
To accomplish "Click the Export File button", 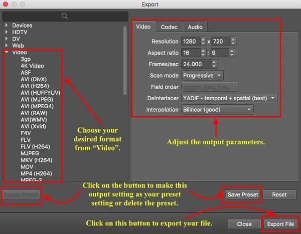I will point(280,224).
